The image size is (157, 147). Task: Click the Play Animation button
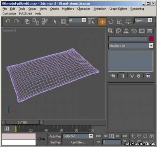pos(111,136)
